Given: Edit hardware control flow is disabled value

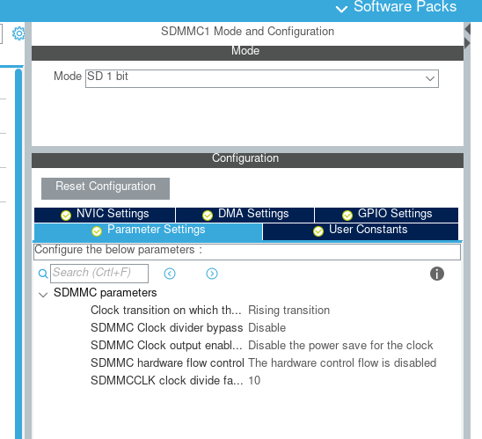Looking at the screenshot, I should 342,362.
